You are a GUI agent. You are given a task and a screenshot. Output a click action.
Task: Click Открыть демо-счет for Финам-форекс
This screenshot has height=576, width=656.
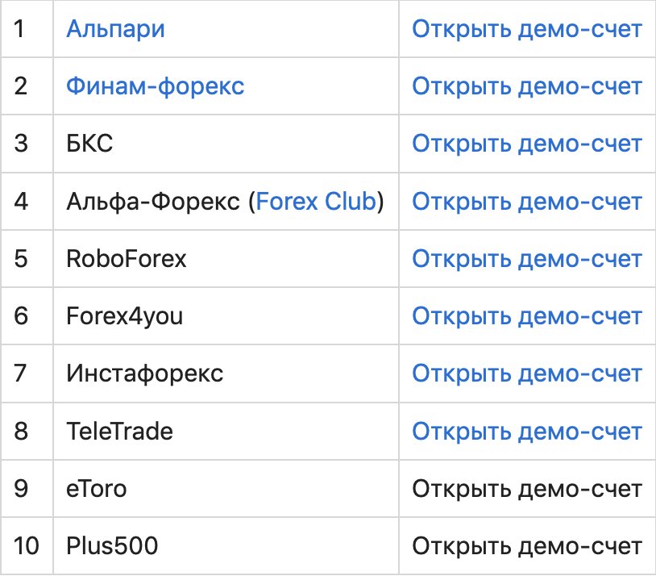527,86
